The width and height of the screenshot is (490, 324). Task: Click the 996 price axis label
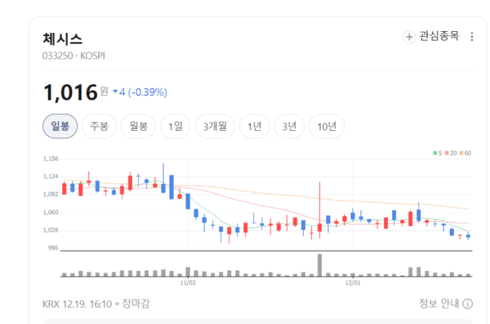[x=53, y=248]
